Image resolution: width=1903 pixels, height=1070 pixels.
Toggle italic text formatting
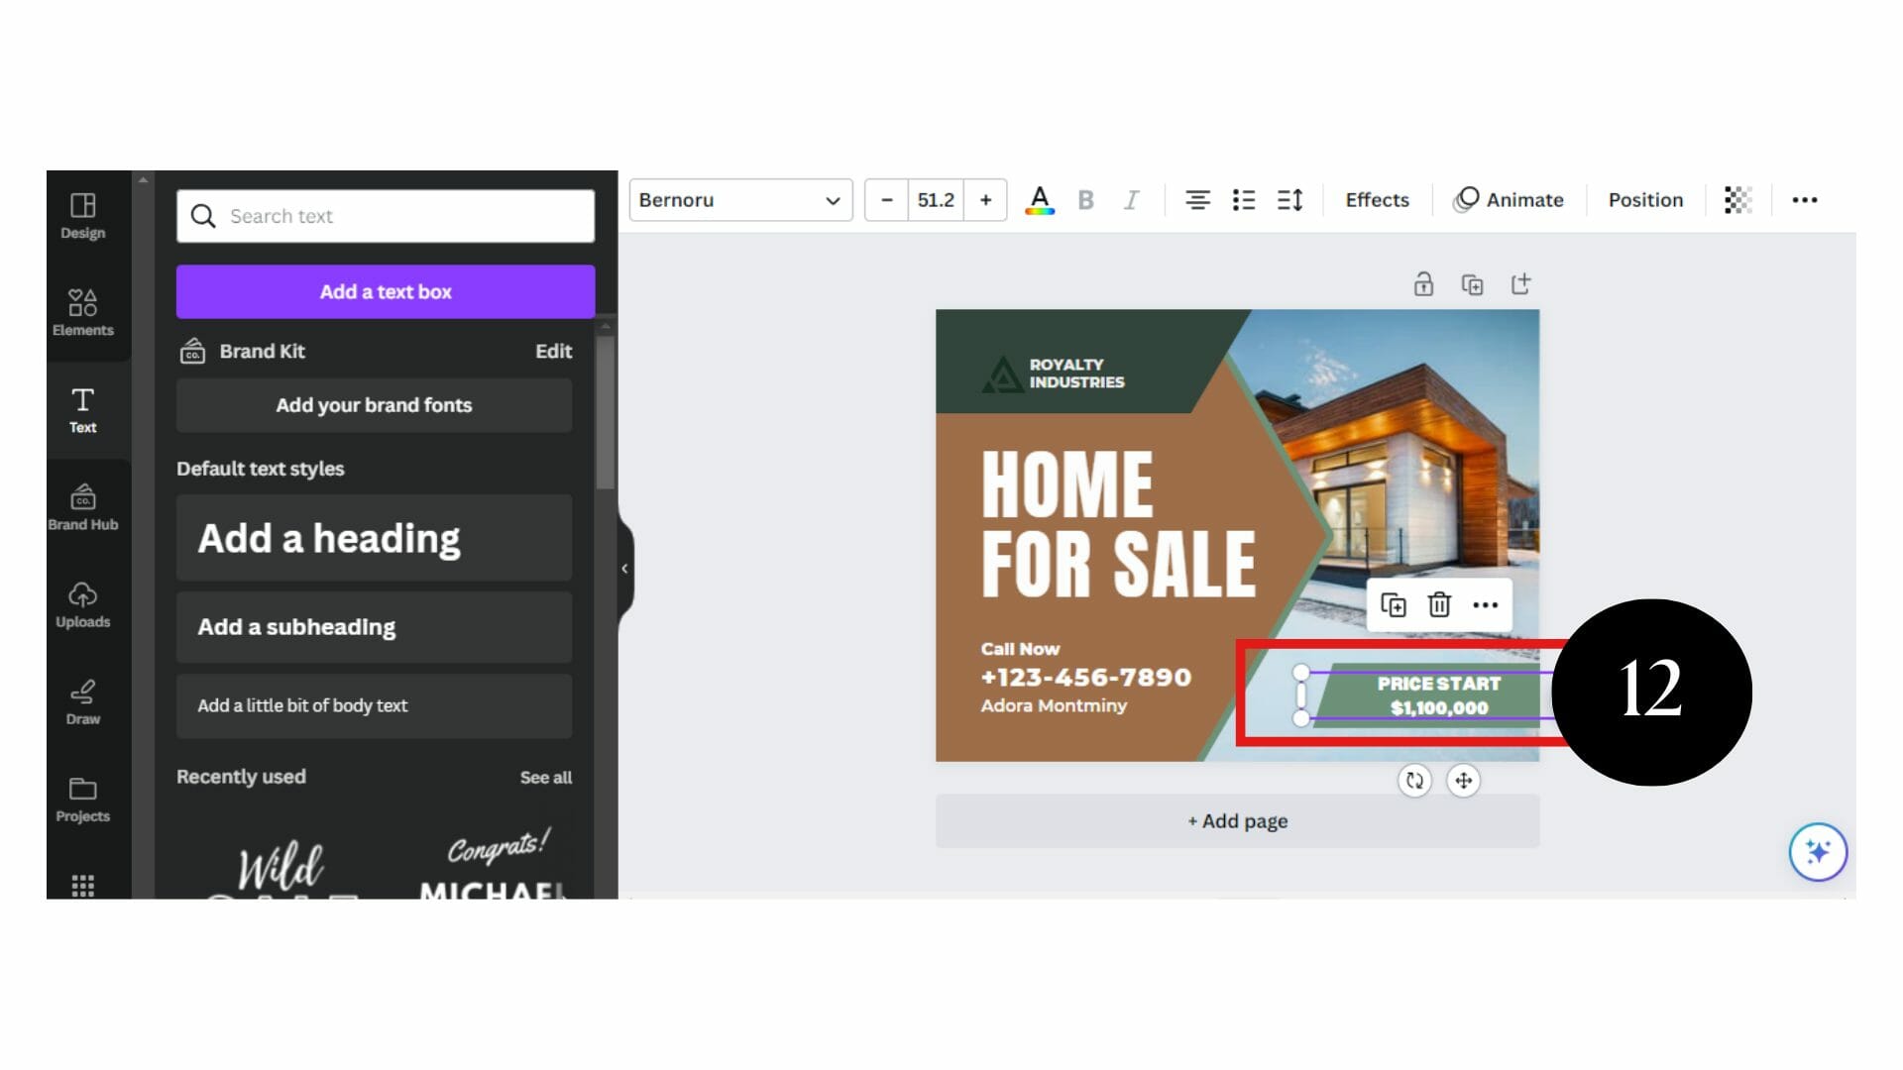click(1131, 200)
